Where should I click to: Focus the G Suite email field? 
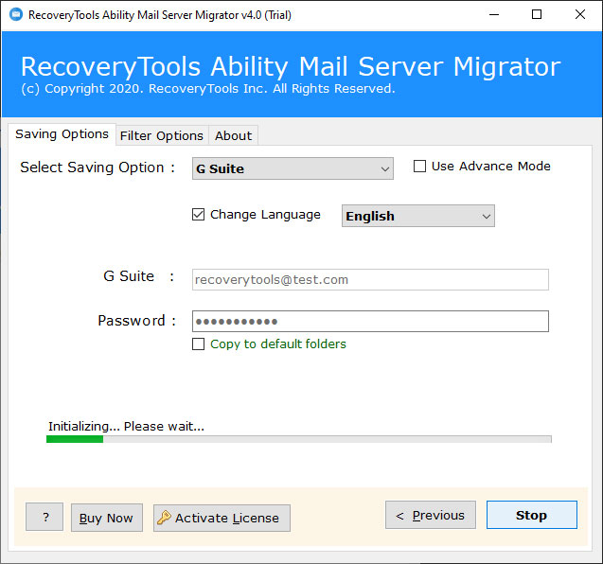[x=370, y=279]
